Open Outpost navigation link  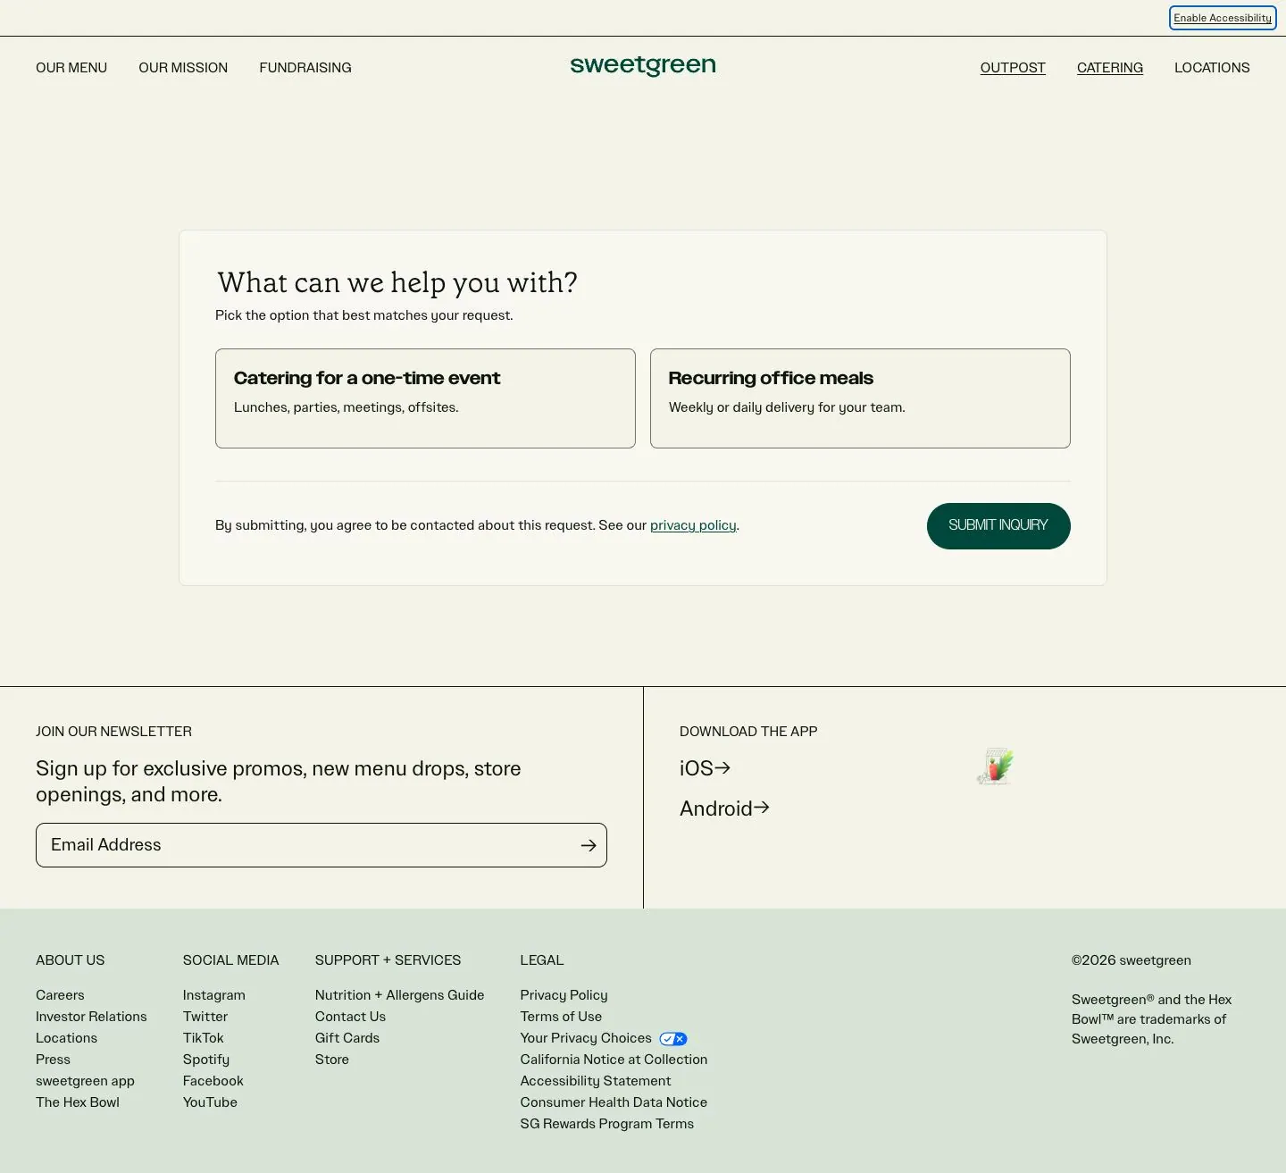tap(1013, 68)
